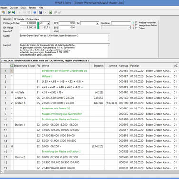
Task: Open the Fenster menu
Action: (32, 8)
